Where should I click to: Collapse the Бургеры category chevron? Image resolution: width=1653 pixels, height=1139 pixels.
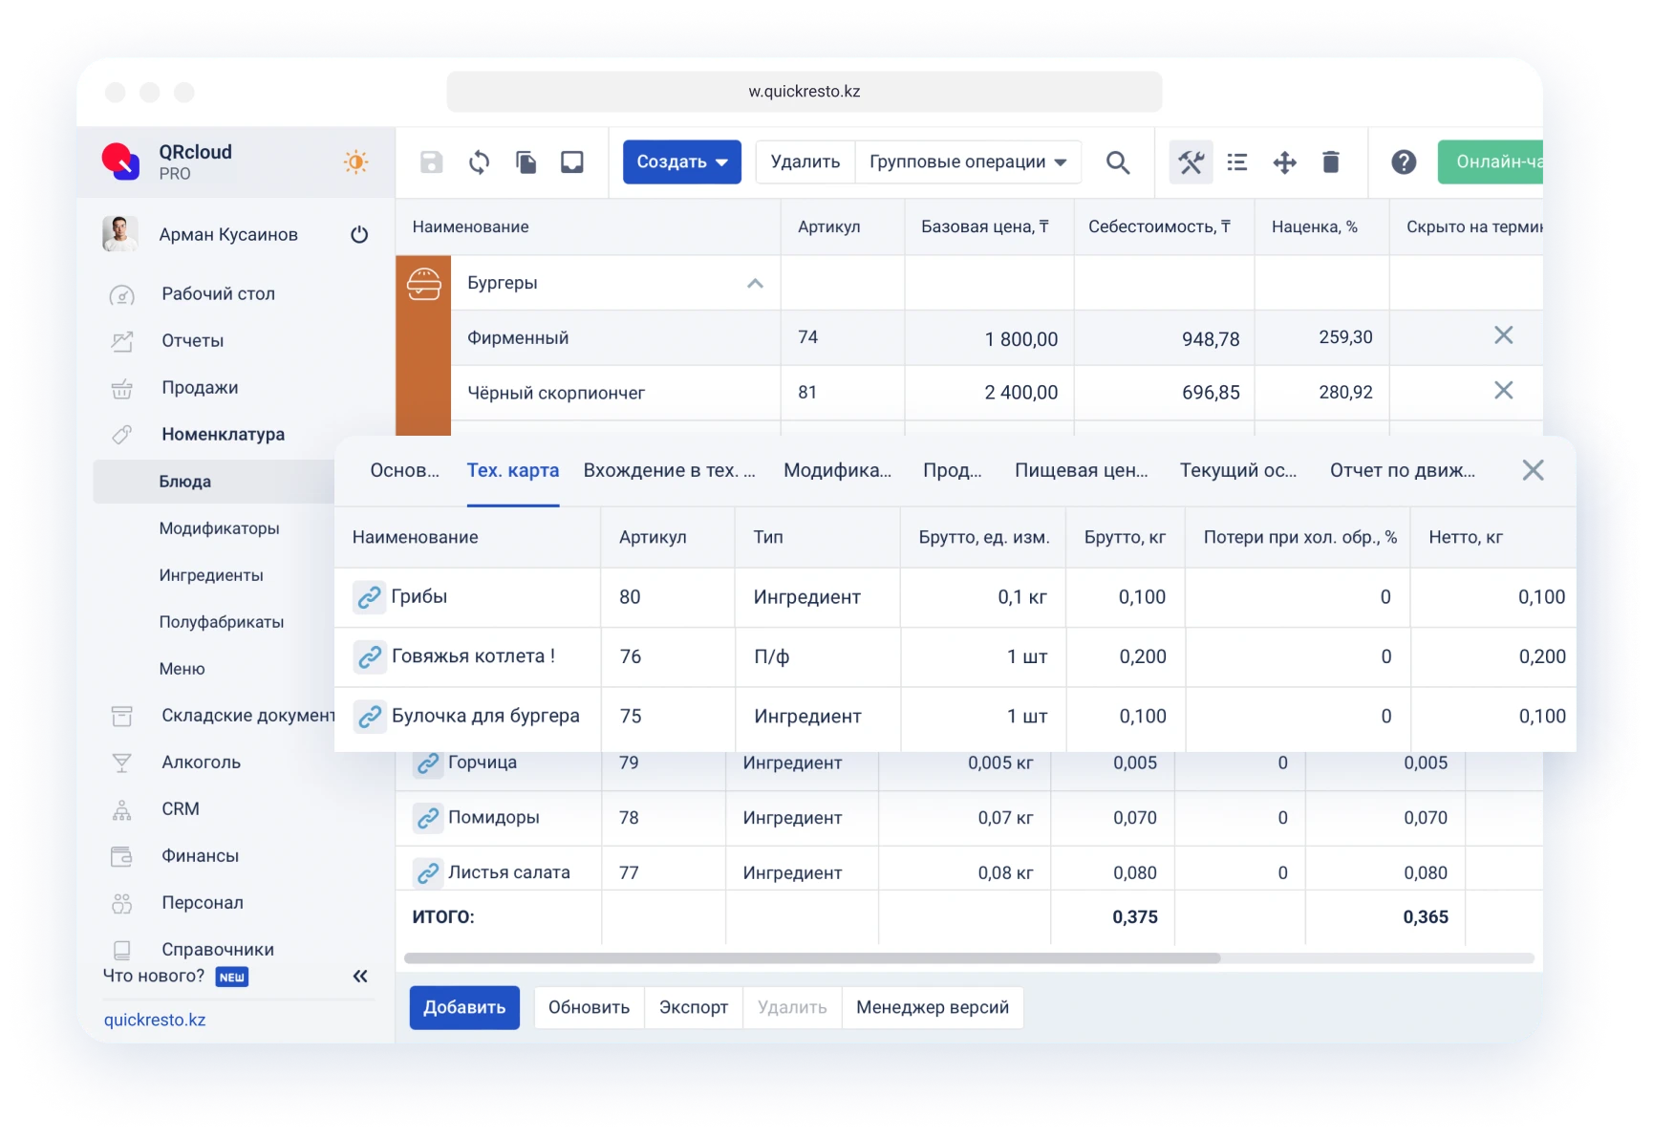point(755,283)
